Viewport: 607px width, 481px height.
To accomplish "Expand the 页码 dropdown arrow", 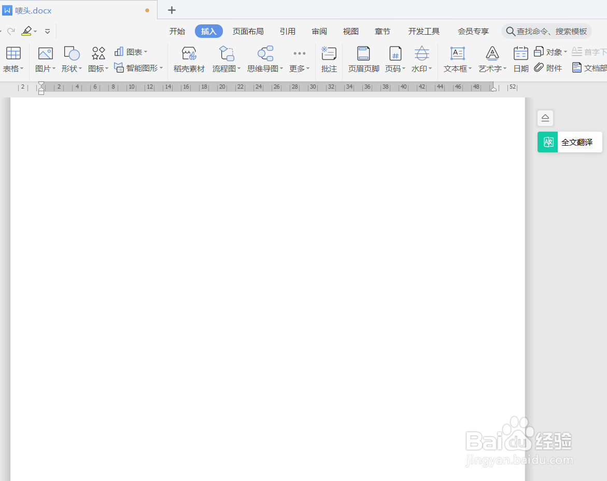I will point(404,68).
